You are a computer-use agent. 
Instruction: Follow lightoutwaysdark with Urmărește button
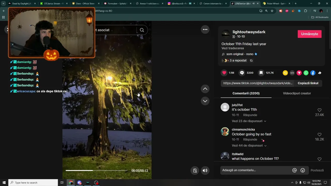(x=310, y=34)
